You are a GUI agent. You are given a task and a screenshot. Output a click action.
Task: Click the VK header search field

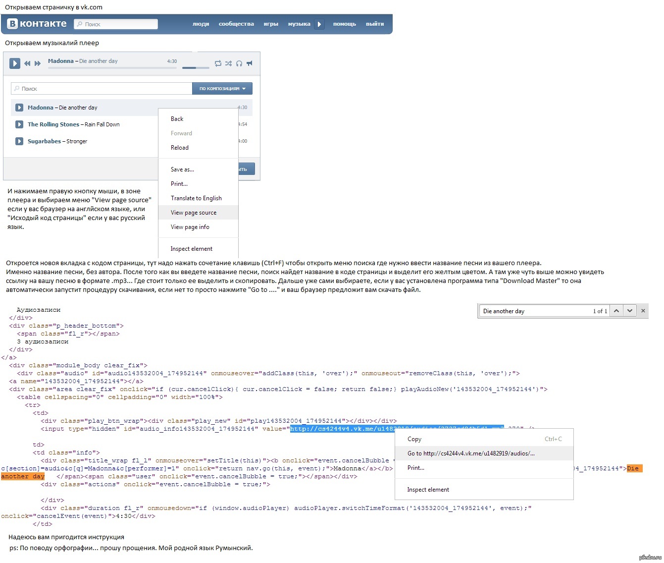(116, 24)
